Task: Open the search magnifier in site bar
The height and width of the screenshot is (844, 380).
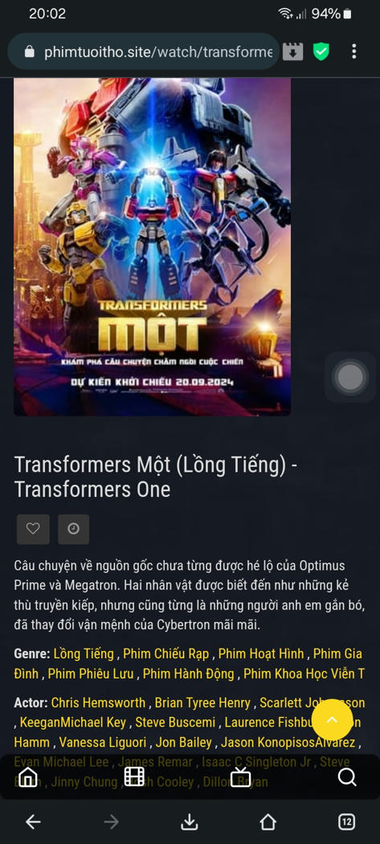Action: click(x=347, y=776)
